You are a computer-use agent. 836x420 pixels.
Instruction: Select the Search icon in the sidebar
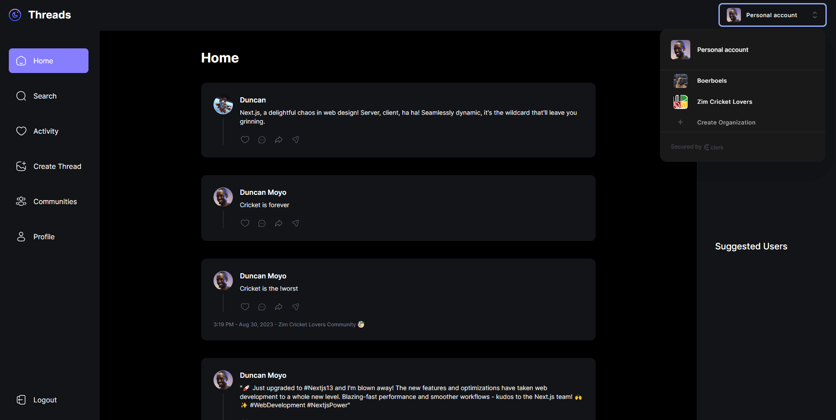(x=21, y=95)
